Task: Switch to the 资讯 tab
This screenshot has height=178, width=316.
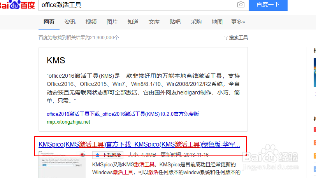Action: click(70, 22)
